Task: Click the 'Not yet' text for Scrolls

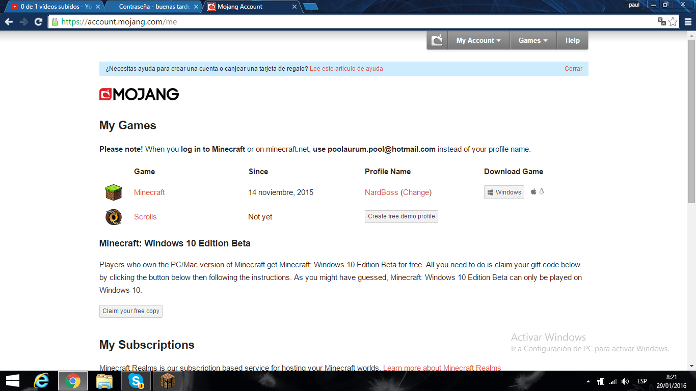Action: point(260,217)
